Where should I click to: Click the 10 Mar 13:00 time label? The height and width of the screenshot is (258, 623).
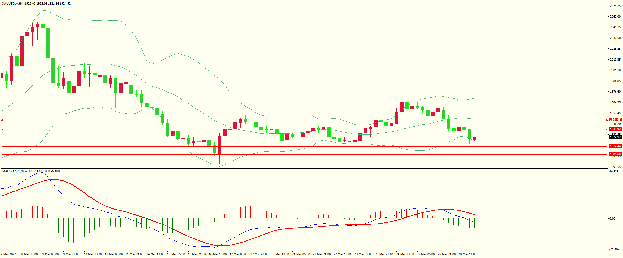(93, 254)
